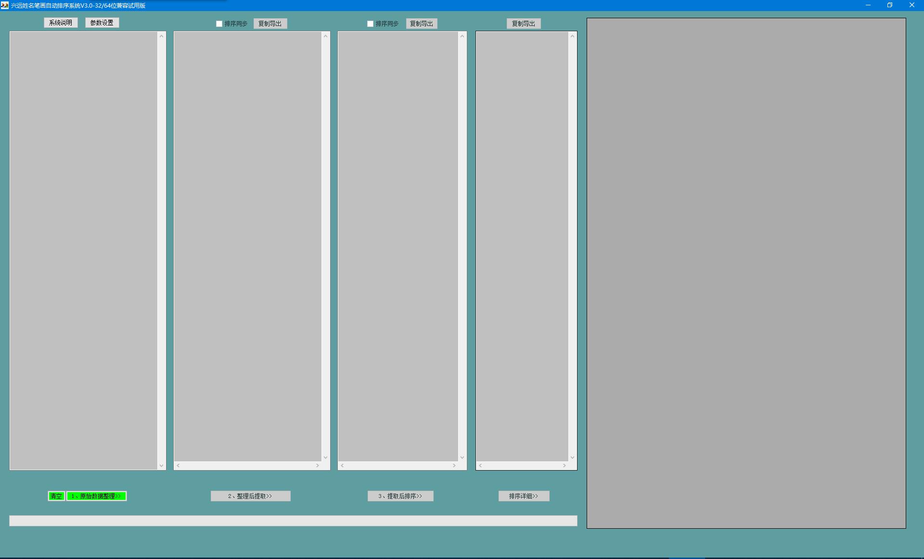Click the 系统说明 button
Viewport: 924px width, 559px height.
(61, 23)
